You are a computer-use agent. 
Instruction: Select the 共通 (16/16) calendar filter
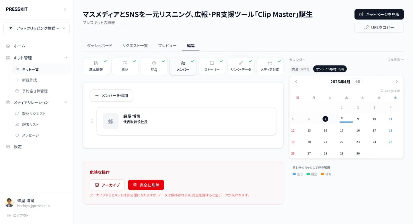click(301, 69)
